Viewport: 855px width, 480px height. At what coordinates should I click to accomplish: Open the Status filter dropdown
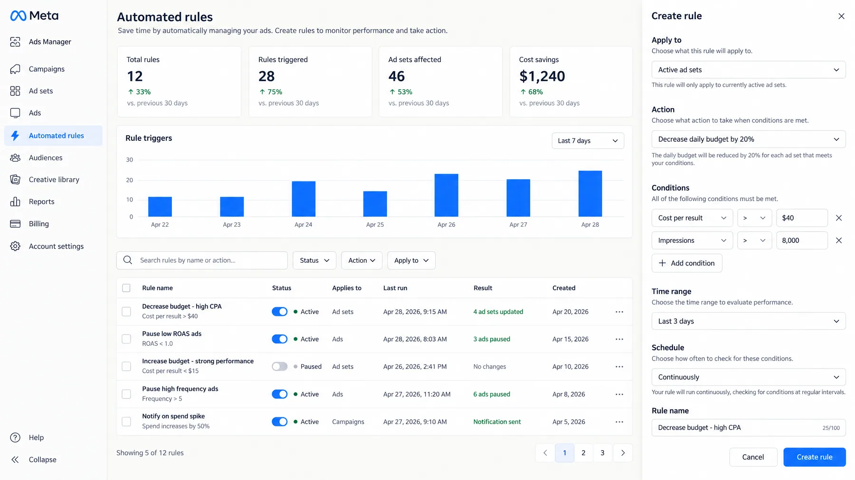point(314,260)
